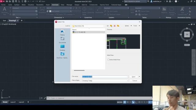This screenshot has height=110, width=196.
Task: Click the keyword search field in the title bar
Action: pos(135,1)
